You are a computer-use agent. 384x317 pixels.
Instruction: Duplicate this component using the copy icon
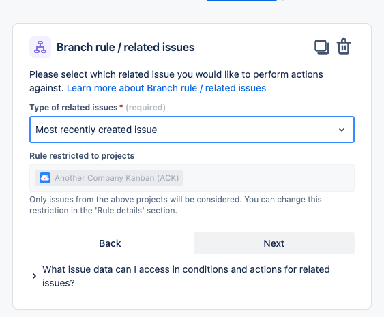point(322,47)
